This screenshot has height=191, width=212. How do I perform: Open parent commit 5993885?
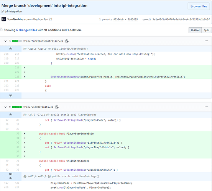pos(133,19)
